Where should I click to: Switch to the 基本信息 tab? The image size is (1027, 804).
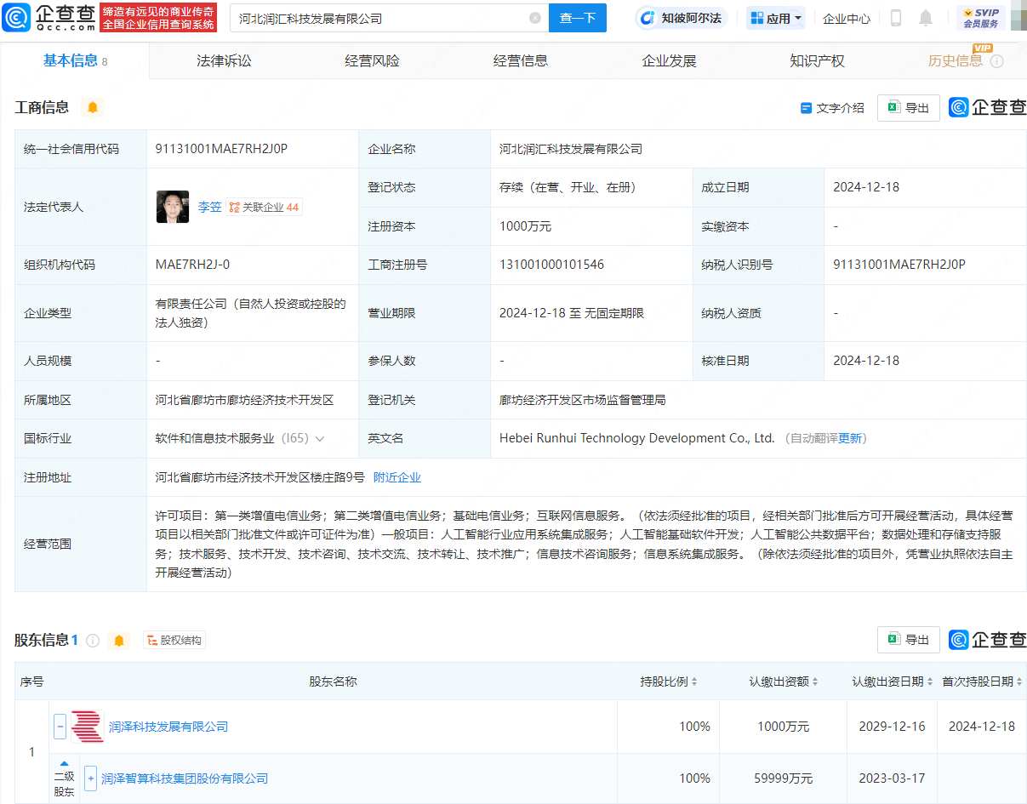[x=75, y=60]
